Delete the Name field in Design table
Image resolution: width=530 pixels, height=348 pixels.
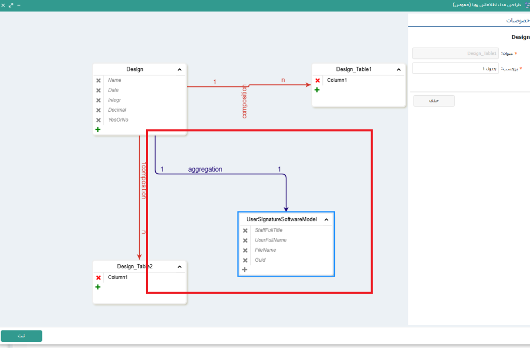point(98,81)
